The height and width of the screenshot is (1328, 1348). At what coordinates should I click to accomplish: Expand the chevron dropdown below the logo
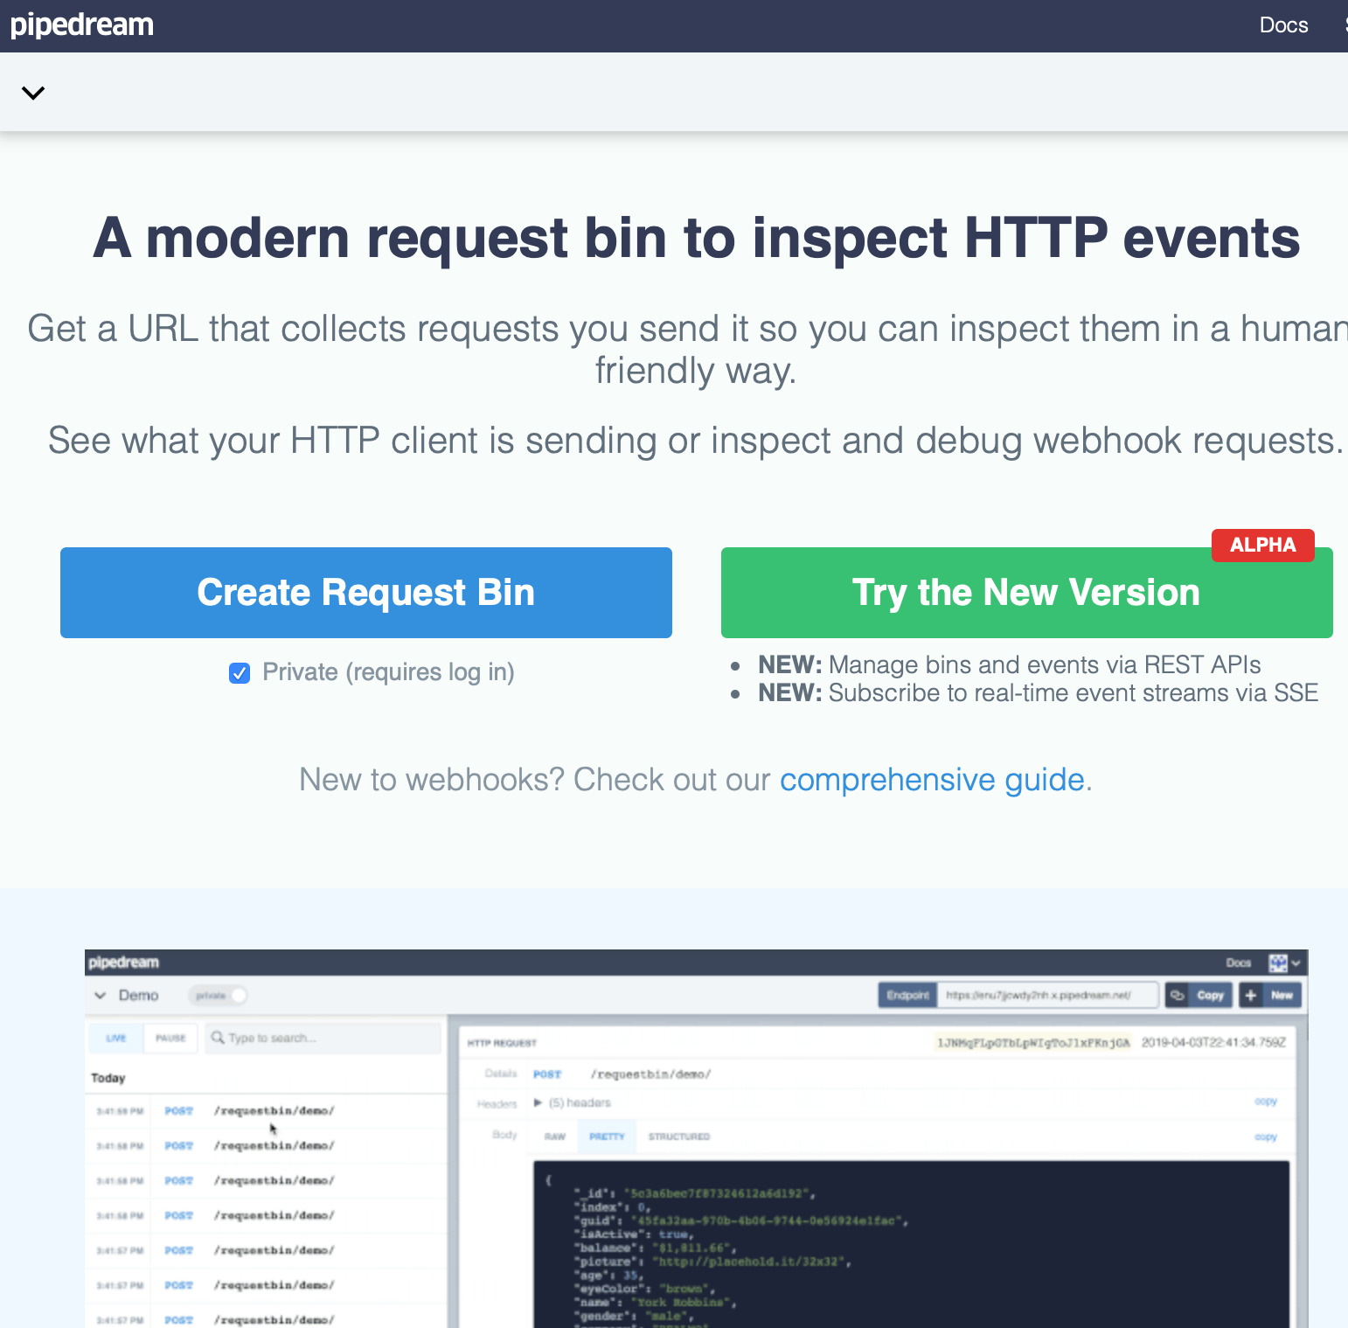pos(33,93)
